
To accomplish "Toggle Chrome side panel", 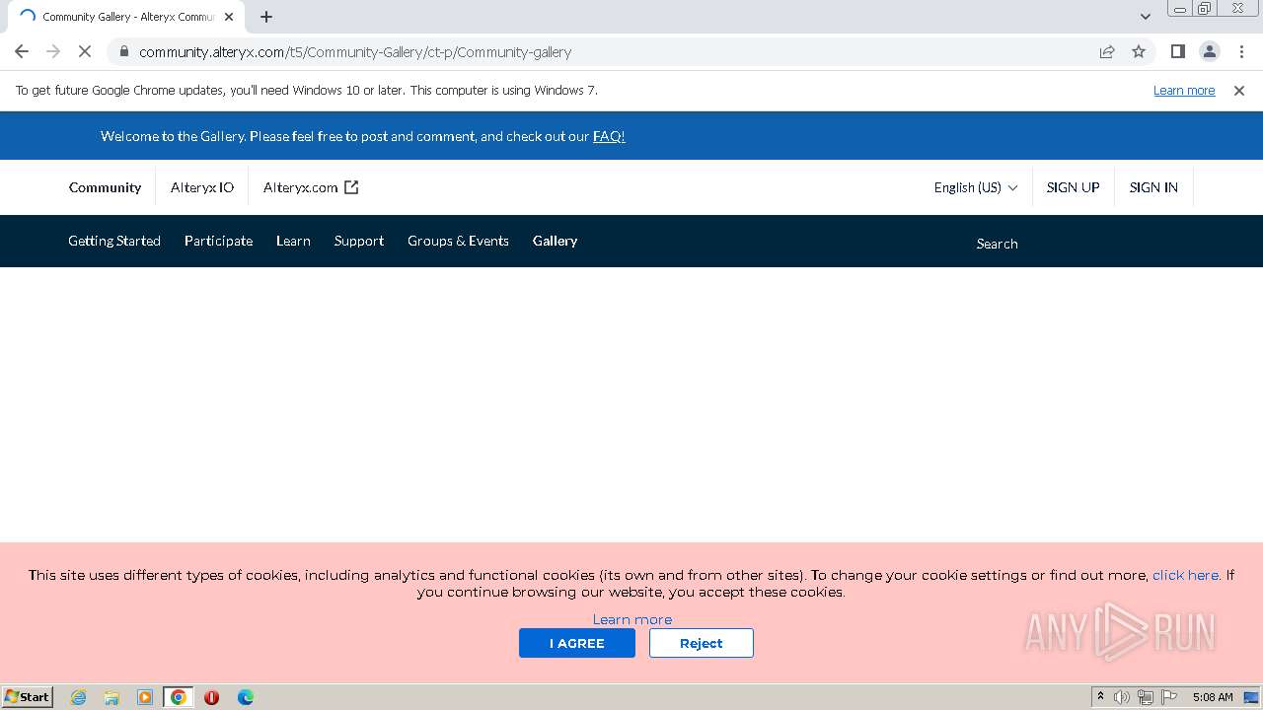I will click(1177, 51).
